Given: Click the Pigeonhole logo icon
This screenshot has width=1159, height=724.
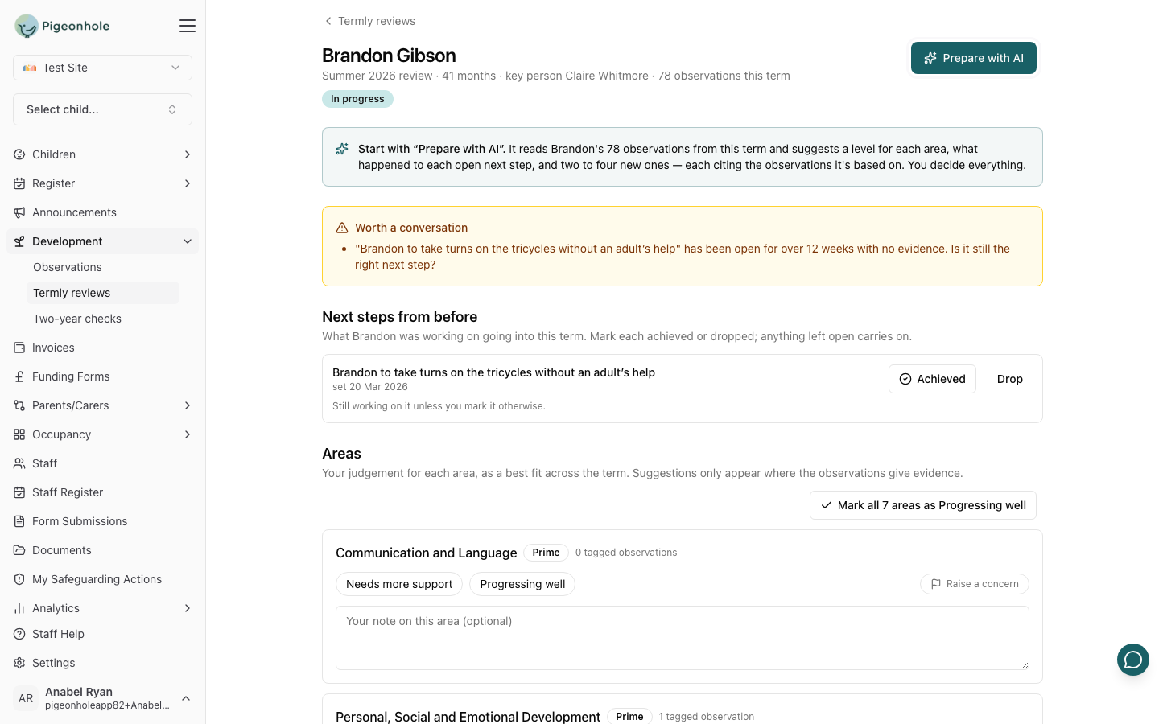Looking at the screenshot, I should [27, 26].
